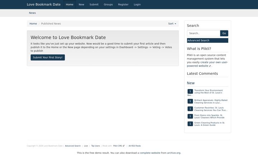Click vote count beside 'Brilliant Appraisals'
Viewport: 258px width, 161px height.
190,101
